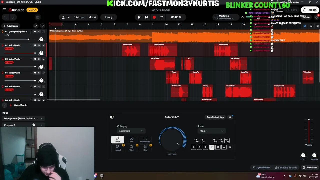Click the 146 bpm tempo field
The image size is (320, 180).
point(79,17)
